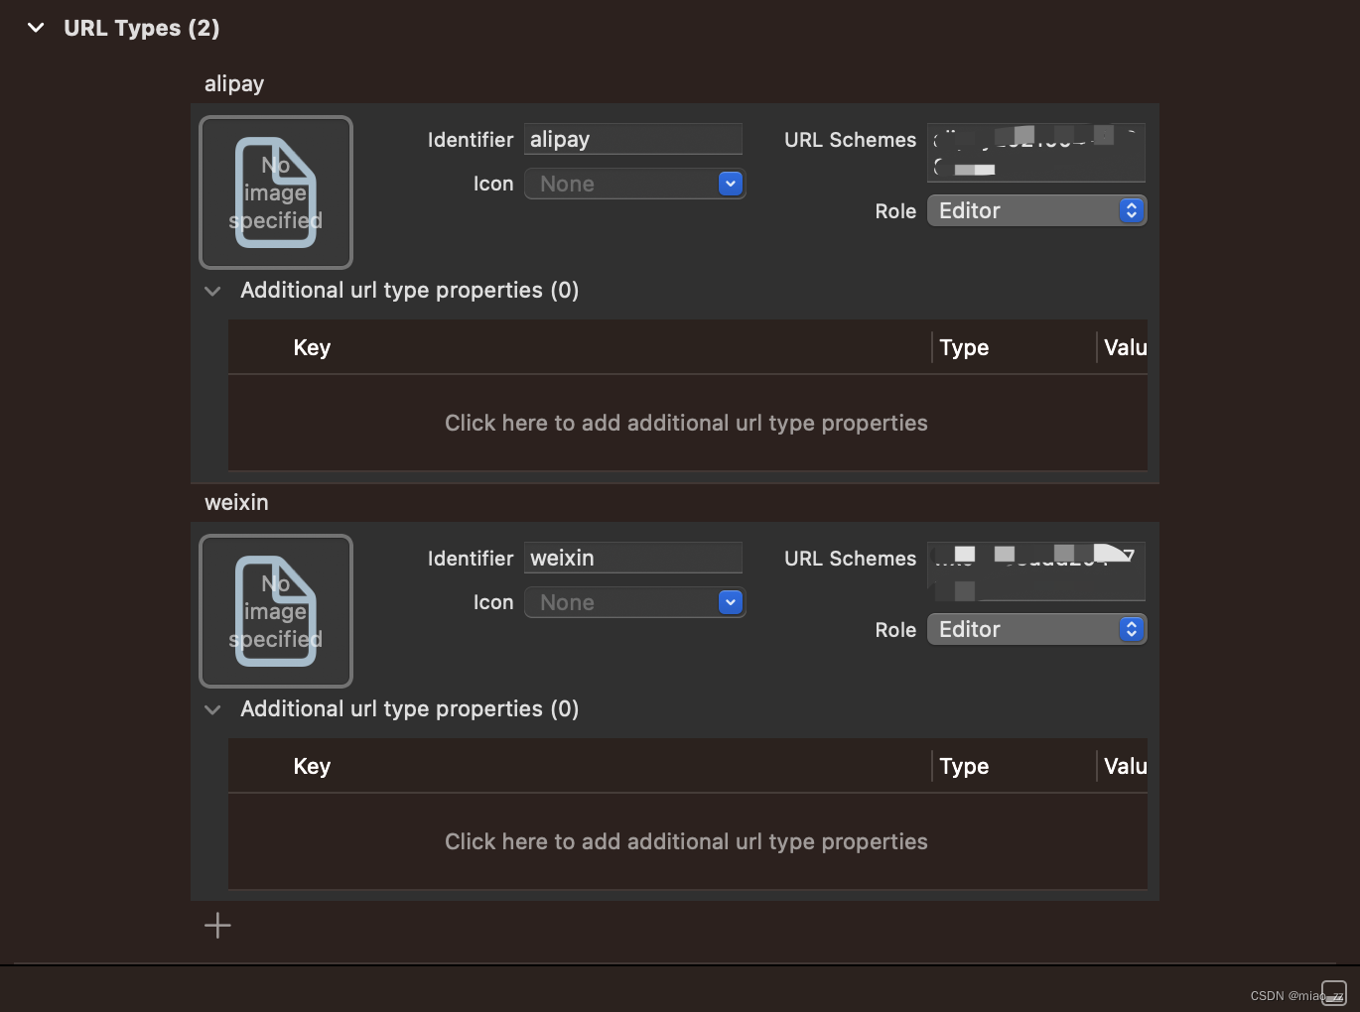1360x1012 pixels.
Task: Click the alipay URL Schemes field
Action: point(1036,152)
